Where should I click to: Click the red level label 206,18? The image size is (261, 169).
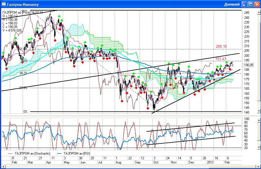tap(221, 46)
